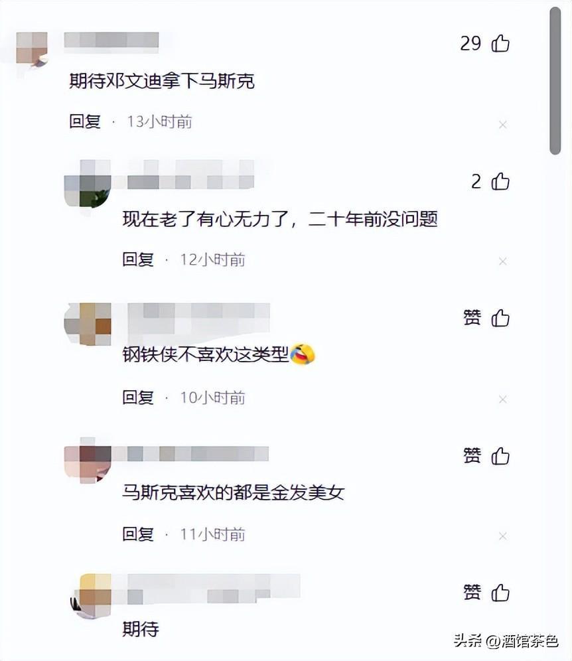Open avatar of the 现在老了 commenter

[x=88, y=184]
